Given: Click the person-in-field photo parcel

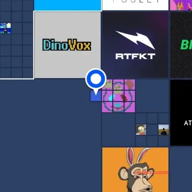Looking at the screenshot, I should point(164,130).
